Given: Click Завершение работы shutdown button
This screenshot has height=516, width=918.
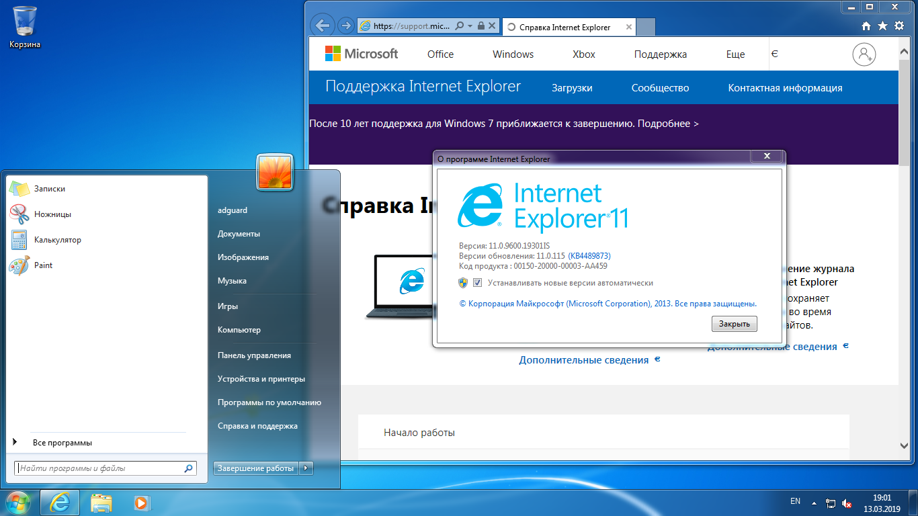Looking at the screenshot, I should click(x=256, y=468).
